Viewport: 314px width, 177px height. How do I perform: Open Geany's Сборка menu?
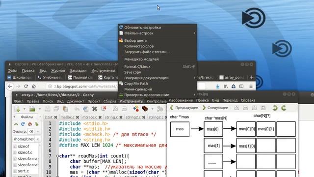[x=110, y=101]
